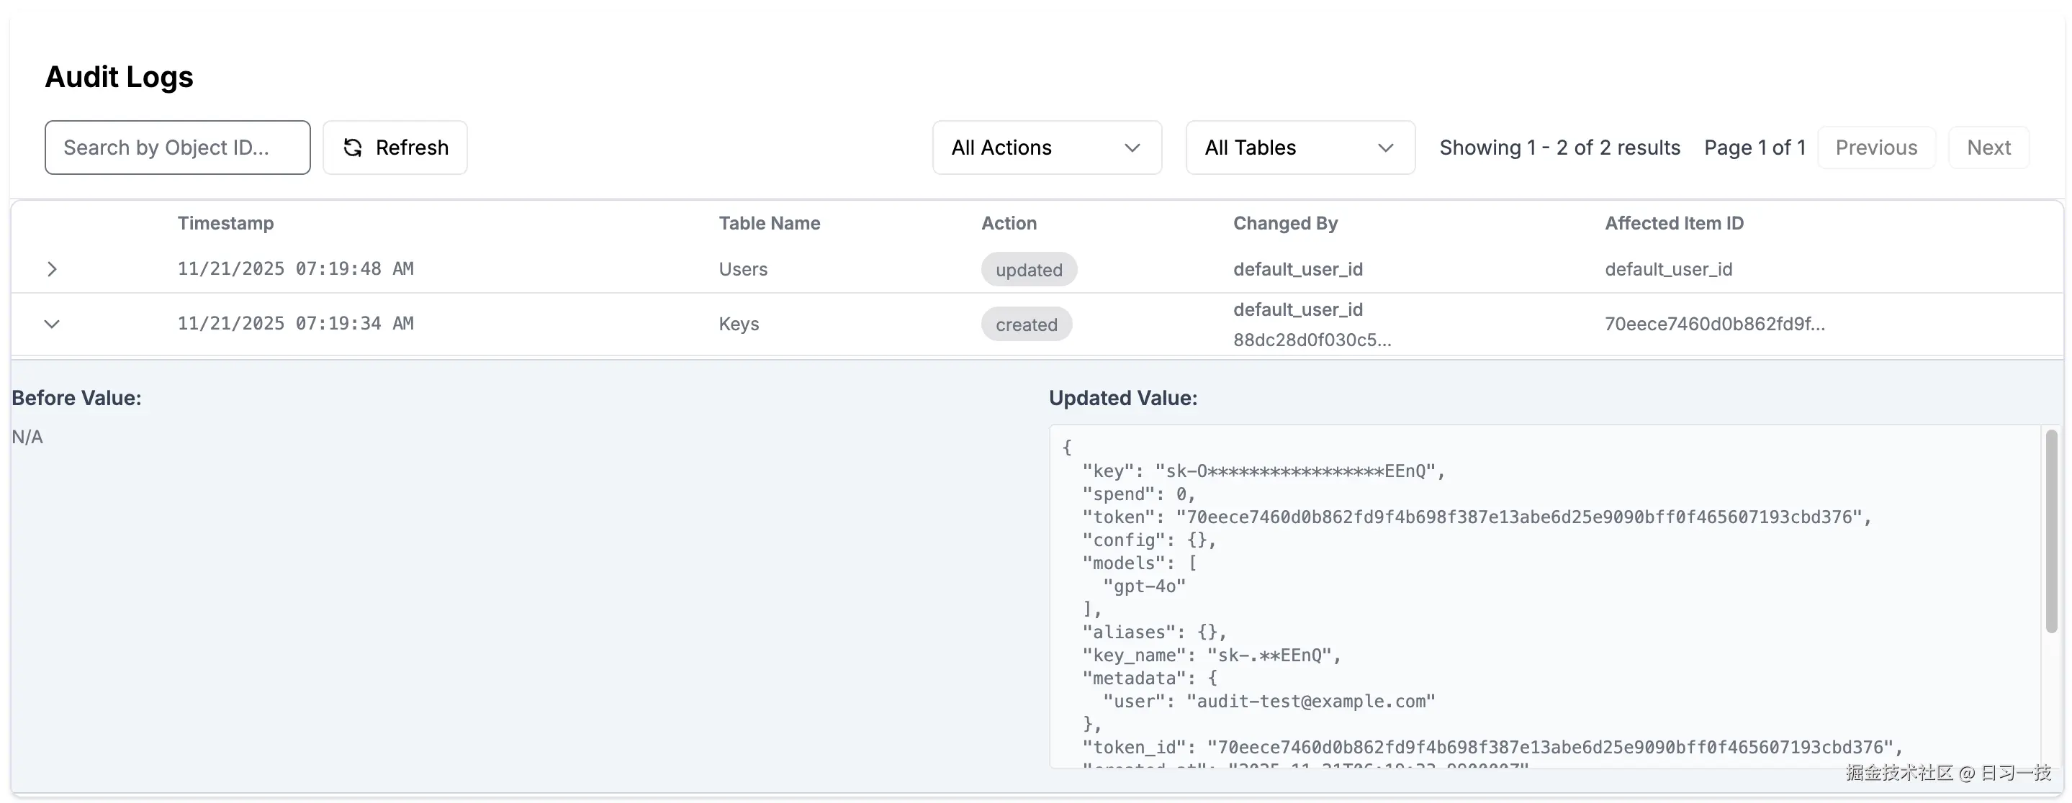Image resolution: width=2072 pixels, height=803 pixels.
Task: Open the All Tables dropdown
Action: (1299, 147)
